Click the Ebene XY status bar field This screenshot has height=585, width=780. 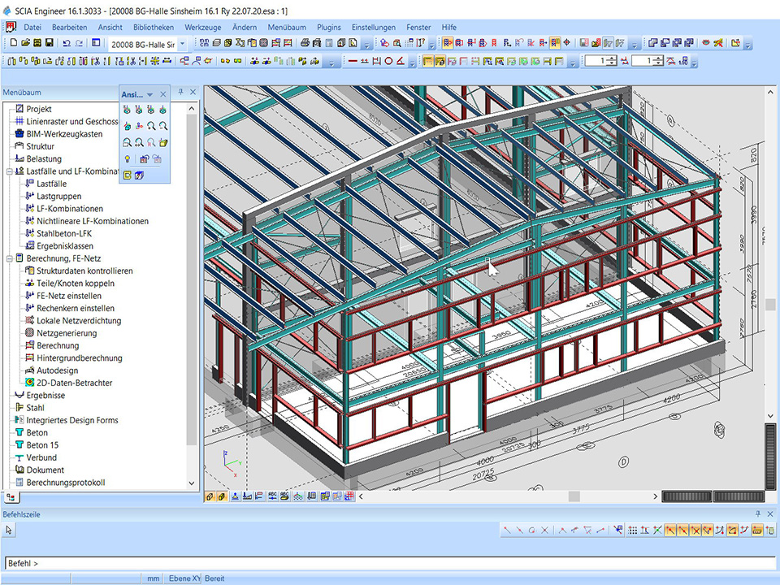tap(184, 578)
